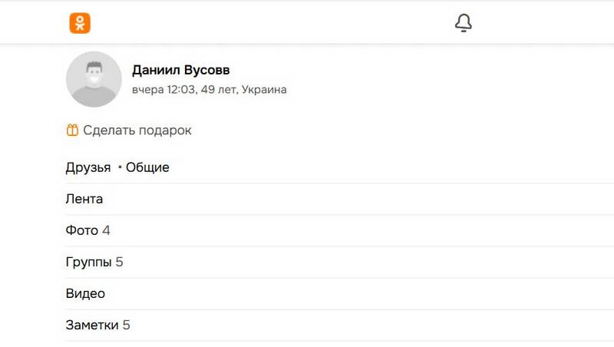Image resolution: width=614 pixels, height=347 pixels.
Task: Click the dot separator before Общие
Action: point(119,167)
